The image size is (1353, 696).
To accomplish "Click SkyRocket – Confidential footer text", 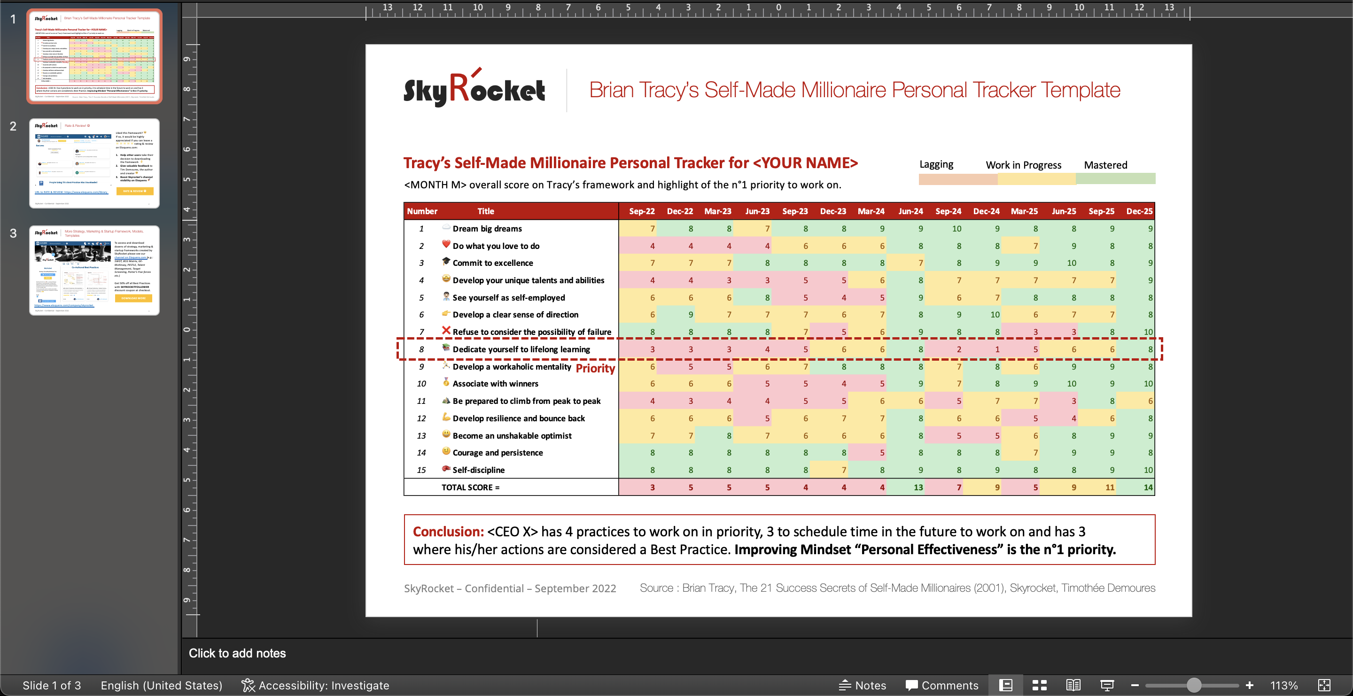I will (509, 588).
